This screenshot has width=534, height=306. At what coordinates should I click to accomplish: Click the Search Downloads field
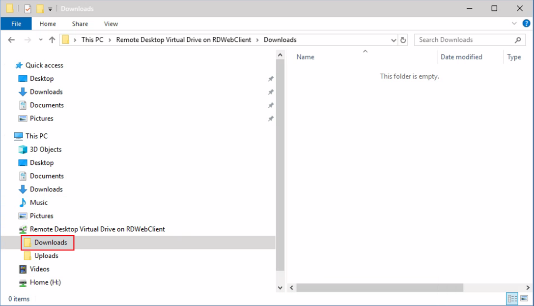[x=469, y=40]
